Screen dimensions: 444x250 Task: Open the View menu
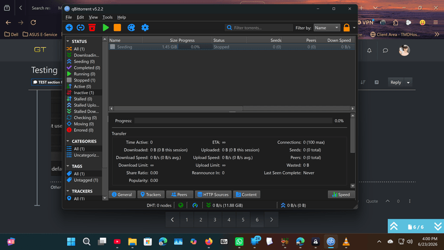click(x=93, y=18)
